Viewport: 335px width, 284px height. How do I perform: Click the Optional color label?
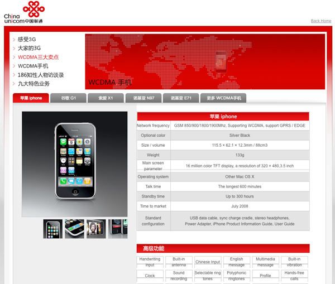click(153, 136)
